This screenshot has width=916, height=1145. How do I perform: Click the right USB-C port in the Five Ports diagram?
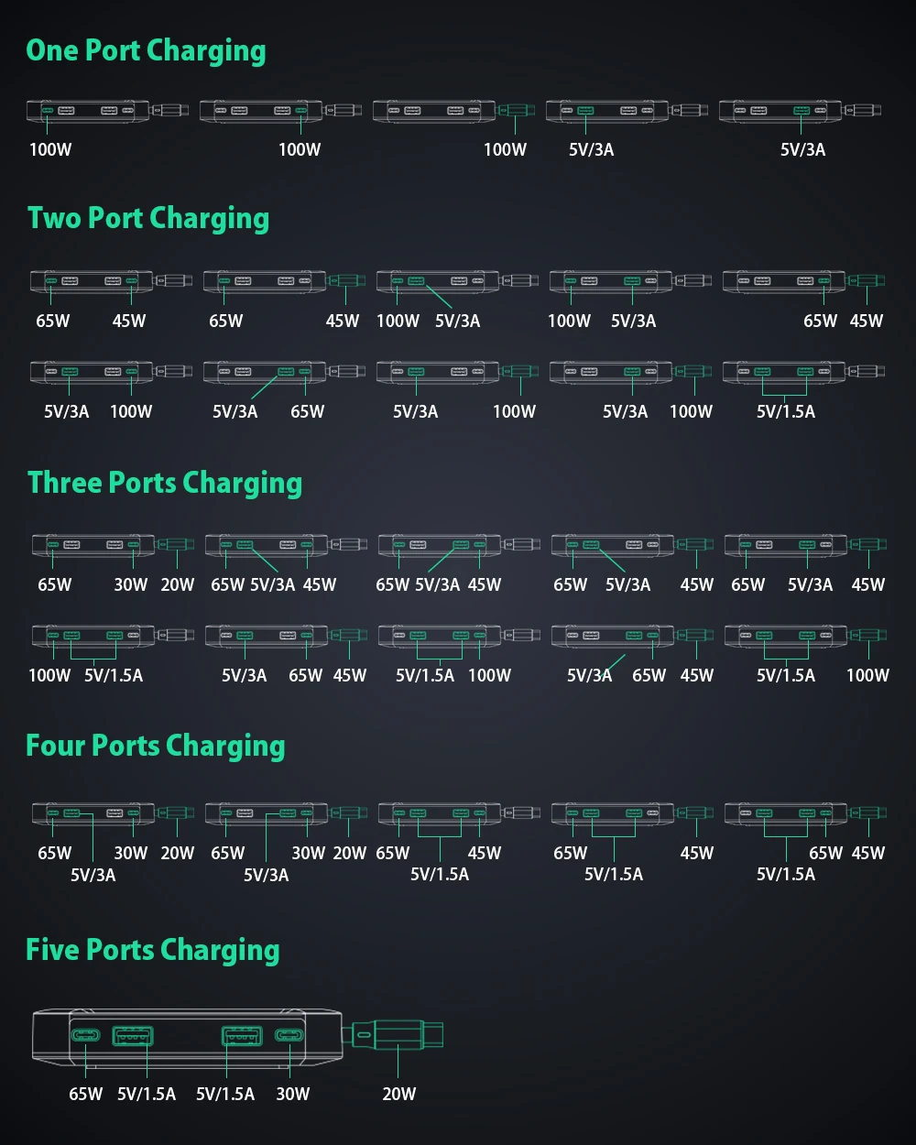(289, 1036)
